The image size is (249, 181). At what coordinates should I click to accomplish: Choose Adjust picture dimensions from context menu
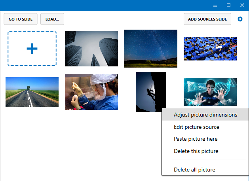coord(205,115)
